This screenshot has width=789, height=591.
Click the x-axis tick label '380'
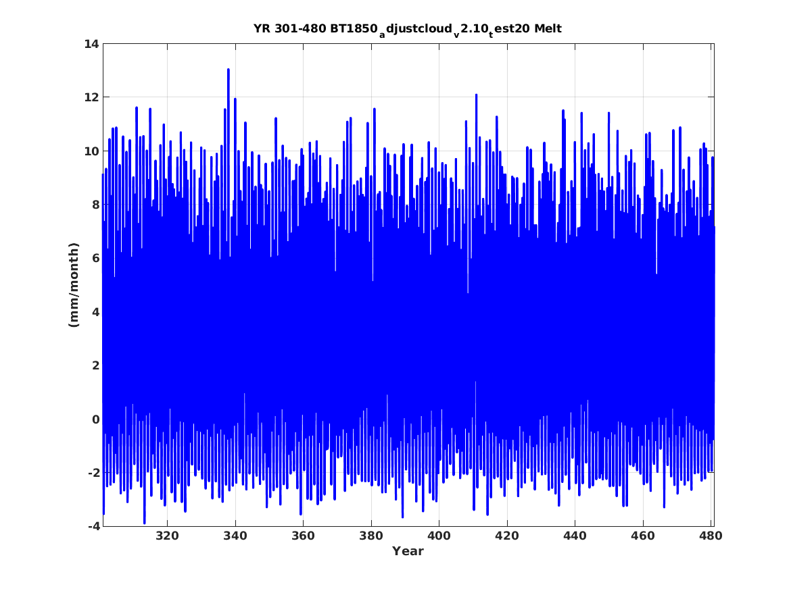371,536
